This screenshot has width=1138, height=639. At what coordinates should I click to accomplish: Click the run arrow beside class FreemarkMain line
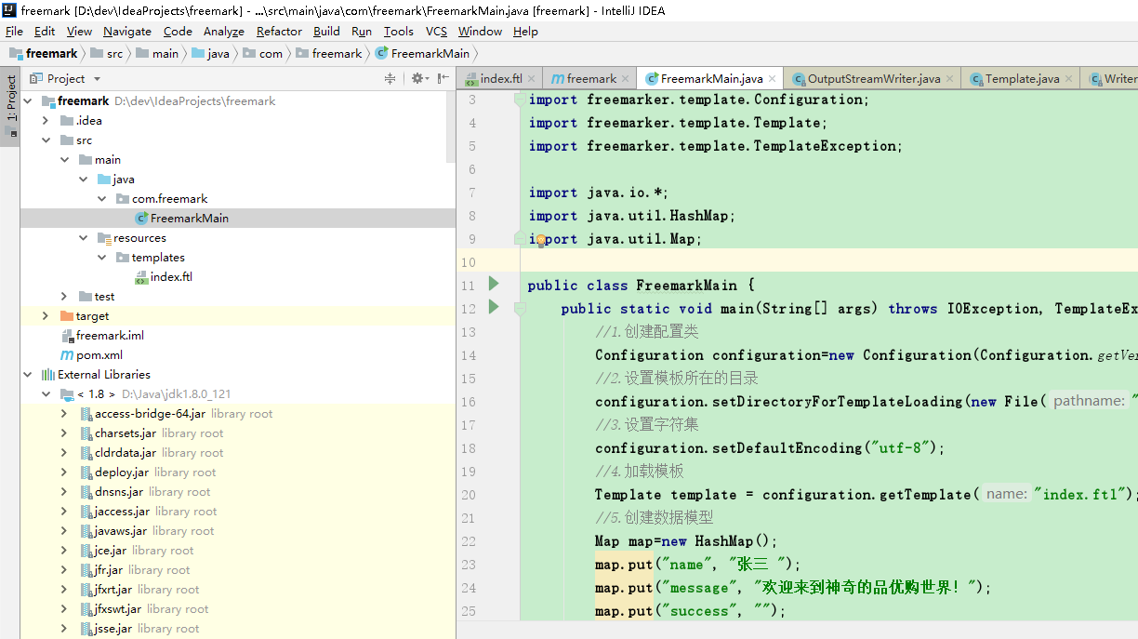tap(494, 284)
